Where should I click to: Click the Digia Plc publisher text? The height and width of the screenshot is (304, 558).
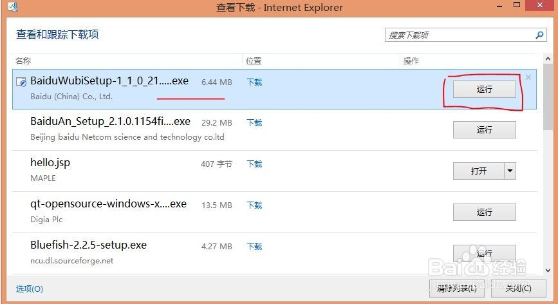pyautogui.click(x=46, y=220)
